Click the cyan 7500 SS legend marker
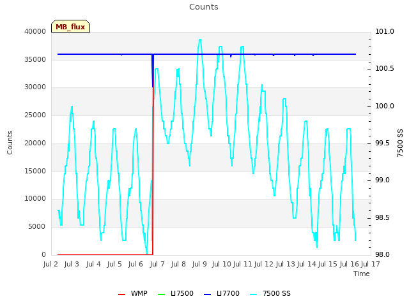 coord(254,295)
